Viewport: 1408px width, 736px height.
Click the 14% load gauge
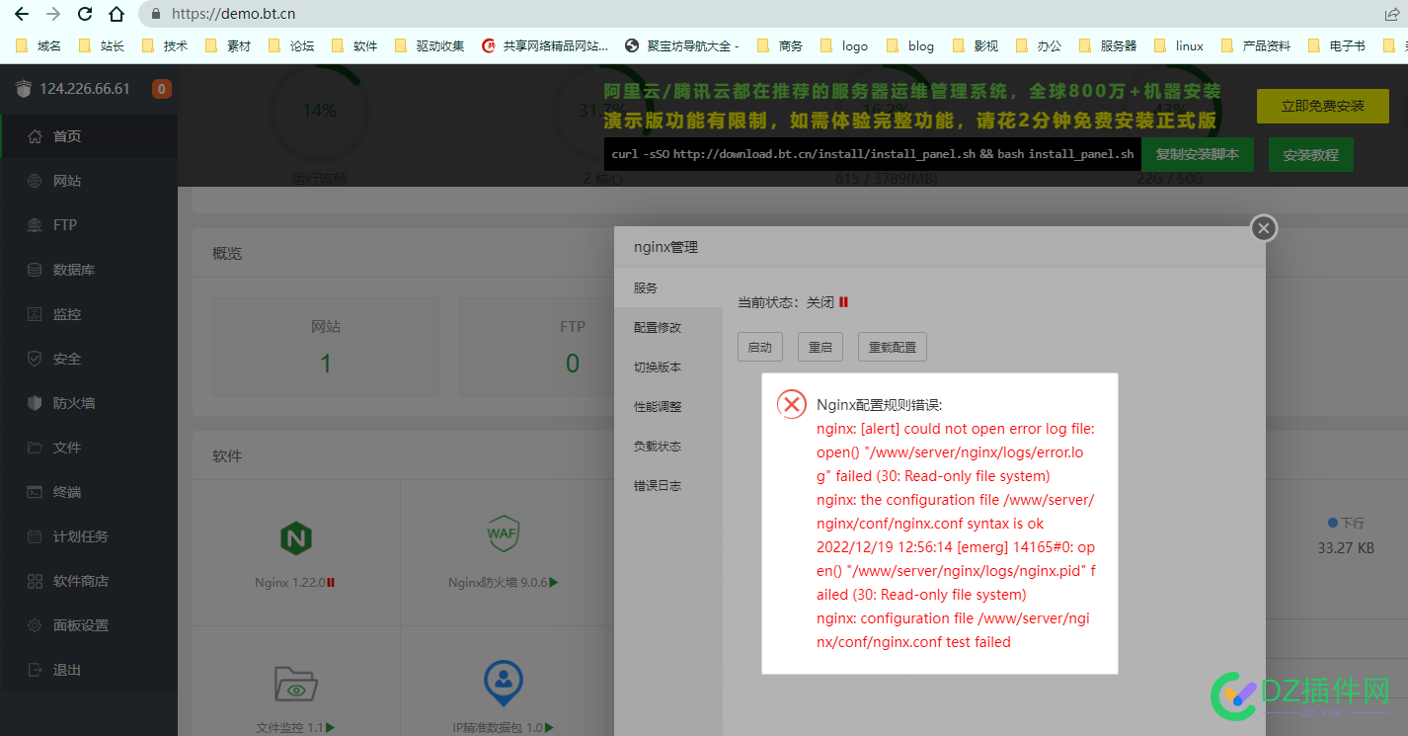[319, 111]
